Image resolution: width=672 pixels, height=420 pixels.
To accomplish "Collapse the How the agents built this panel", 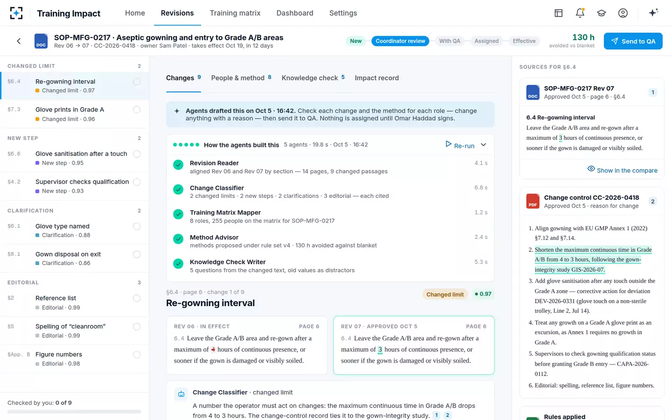I will pyautogui.click(x=483, y=145).
